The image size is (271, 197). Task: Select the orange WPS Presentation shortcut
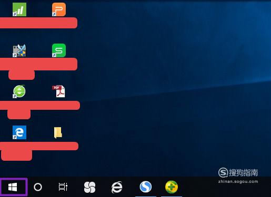pyautogui.click(x=59, y=9)
